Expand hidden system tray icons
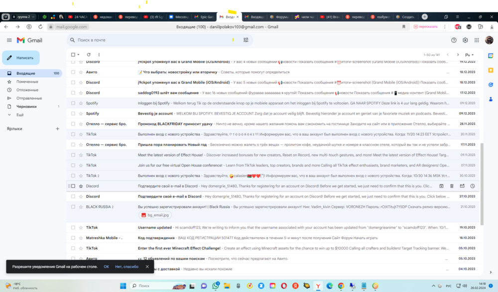Screen dimensions: 498x292 tap(433, 286)
